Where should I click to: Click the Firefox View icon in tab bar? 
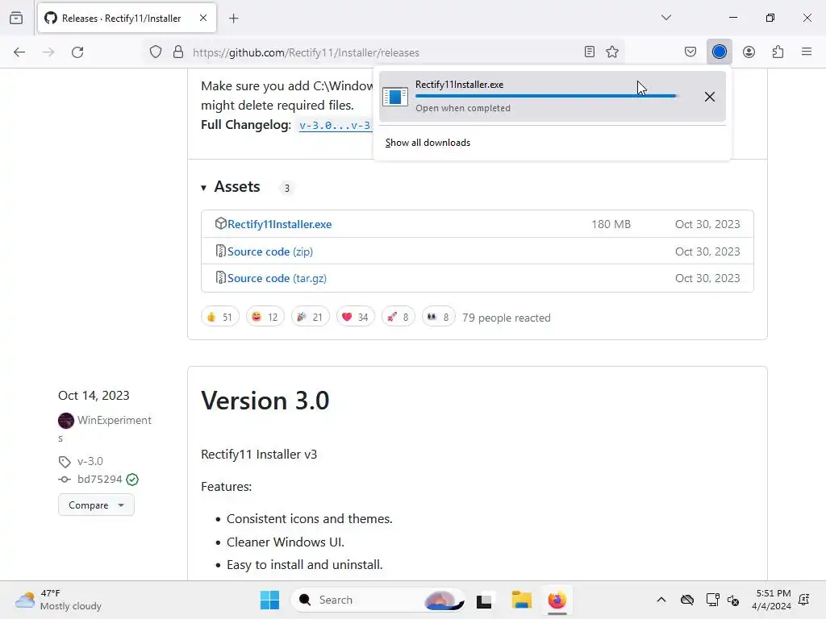click(x=16, y=18)
